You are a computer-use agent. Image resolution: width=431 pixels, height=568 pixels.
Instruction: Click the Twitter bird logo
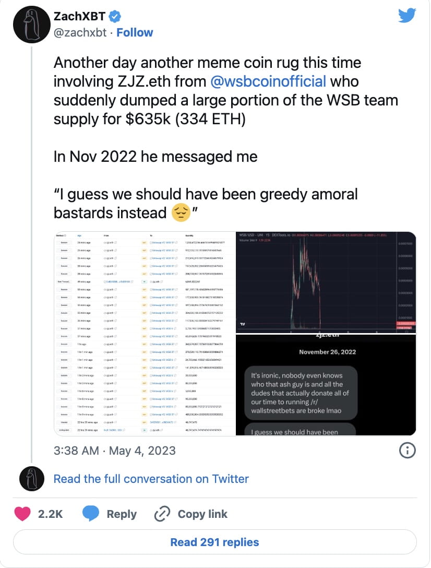(x=406, y=16)
